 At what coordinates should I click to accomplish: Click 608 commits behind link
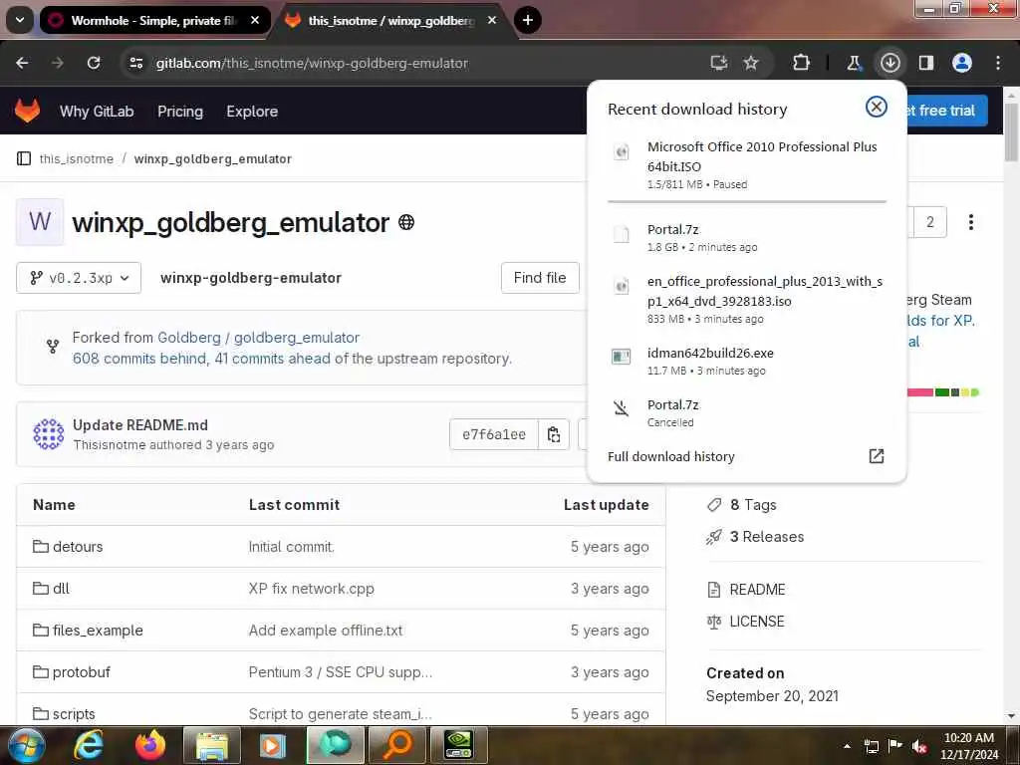click(138, 359)
